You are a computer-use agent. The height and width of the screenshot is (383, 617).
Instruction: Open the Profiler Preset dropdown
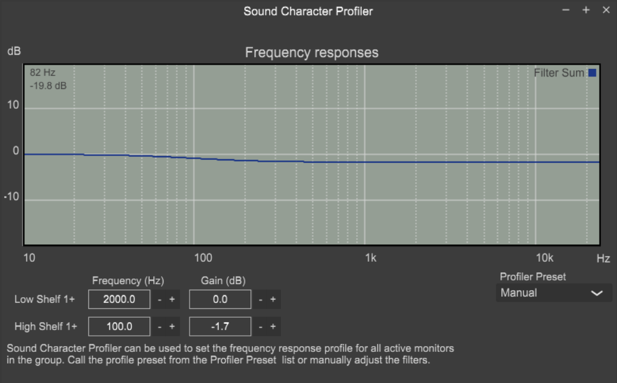(554, 293)
